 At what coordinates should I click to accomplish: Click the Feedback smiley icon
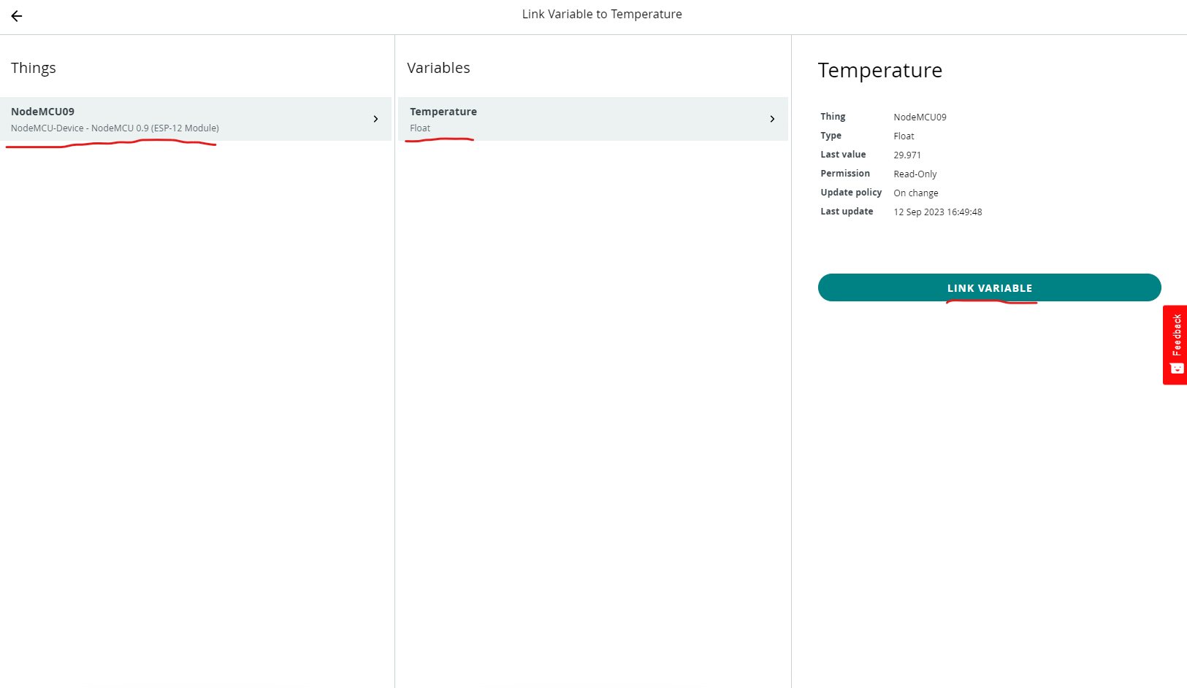1177,368
